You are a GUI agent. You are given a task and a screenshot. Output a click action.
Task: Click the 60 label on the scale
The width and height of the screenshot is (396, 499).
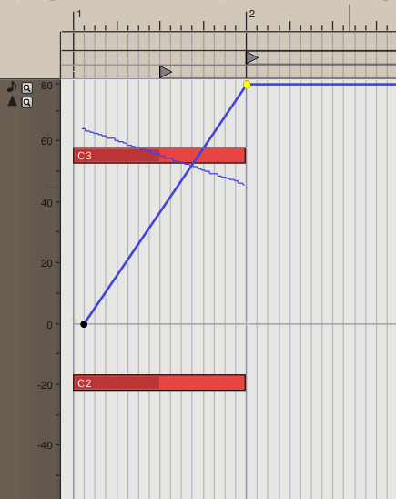click(46, 141)
